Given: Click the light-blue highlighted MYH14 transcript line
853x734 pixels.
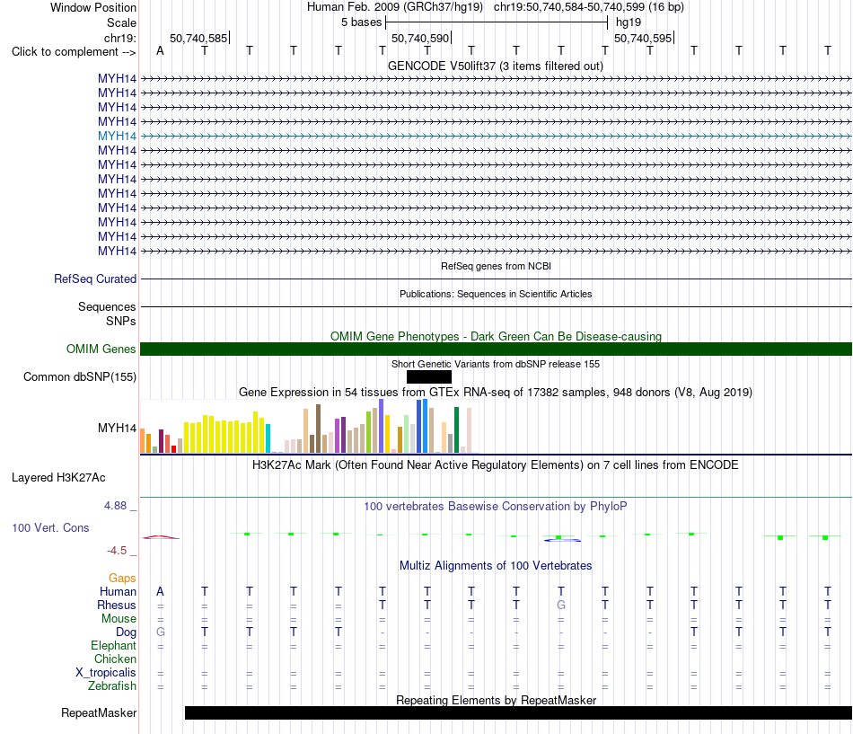Looking at the screenshot, I should point(496,137).
